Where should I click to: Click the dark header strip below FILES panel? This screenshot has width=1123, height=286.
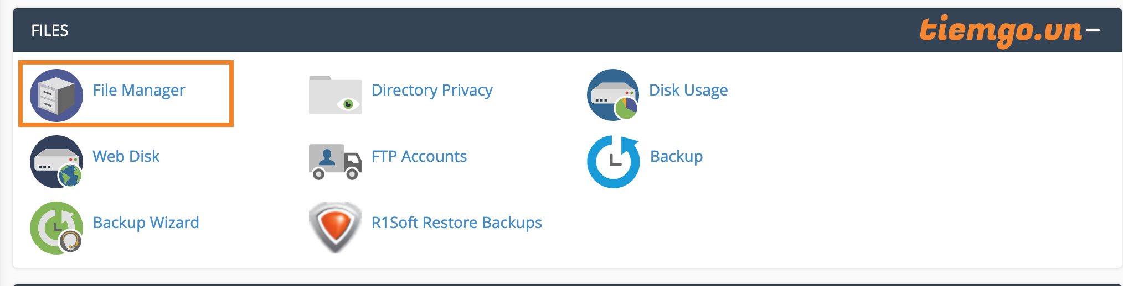coord(561,284)
